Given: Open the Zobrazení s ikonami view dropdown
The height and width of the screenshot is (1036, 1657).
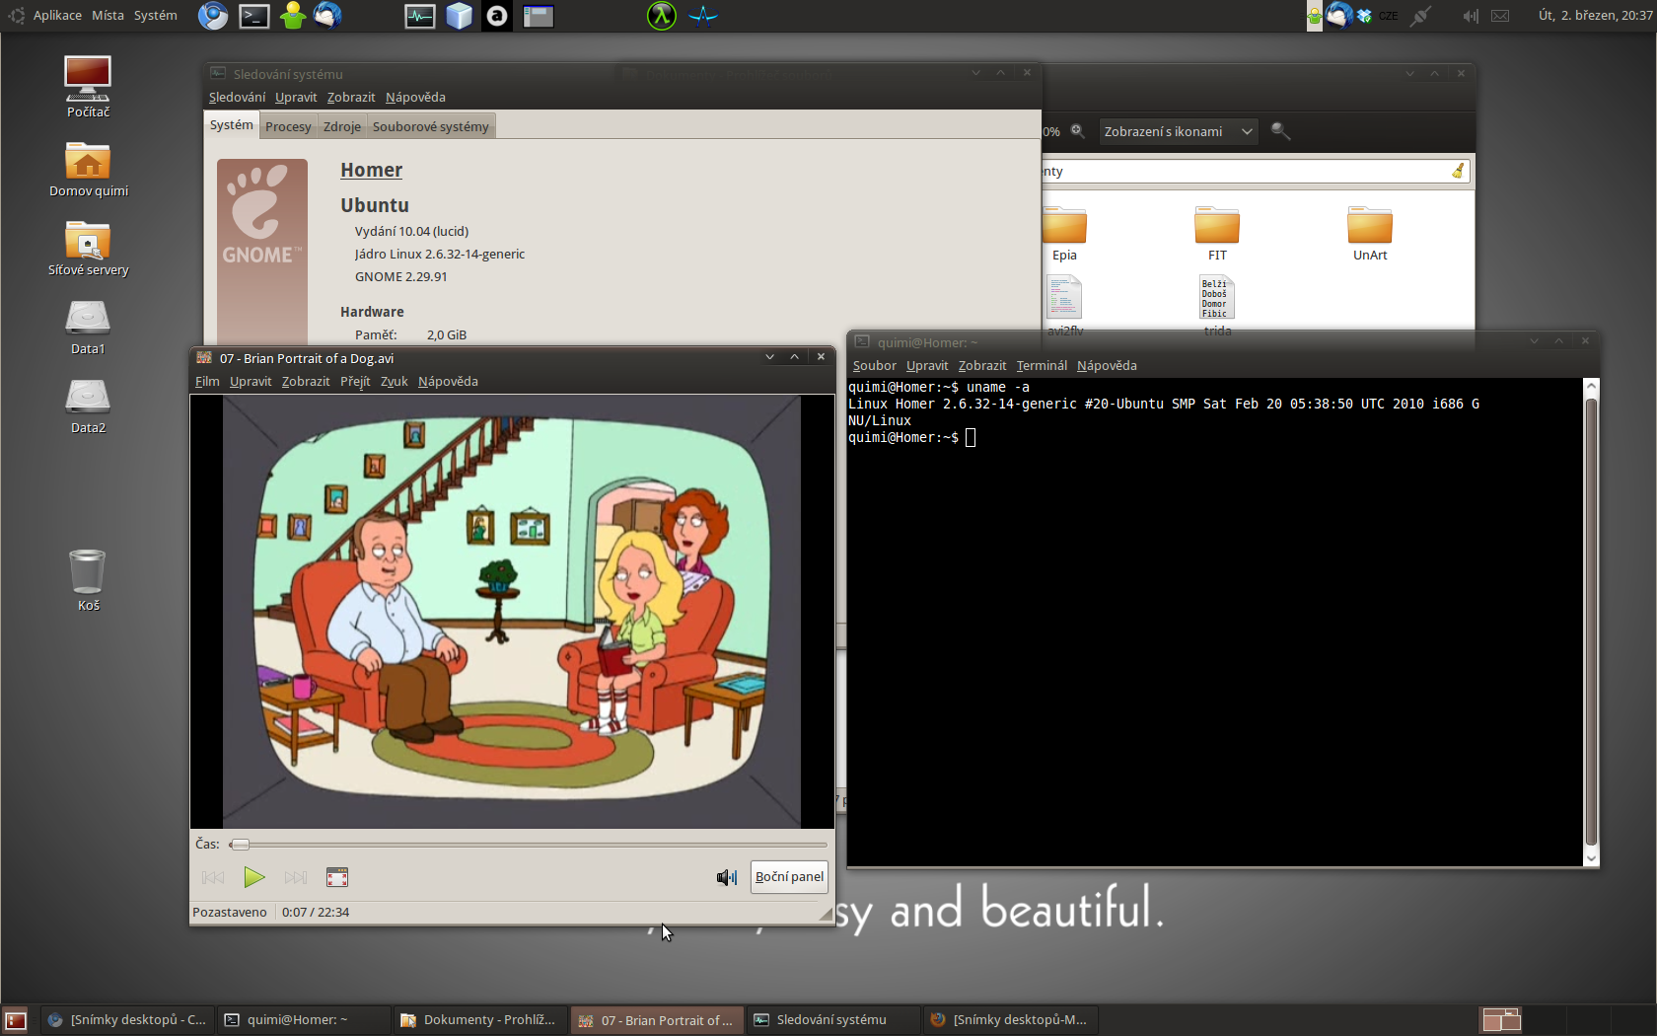Looking at the screenshot, I should click(1179, 131).
